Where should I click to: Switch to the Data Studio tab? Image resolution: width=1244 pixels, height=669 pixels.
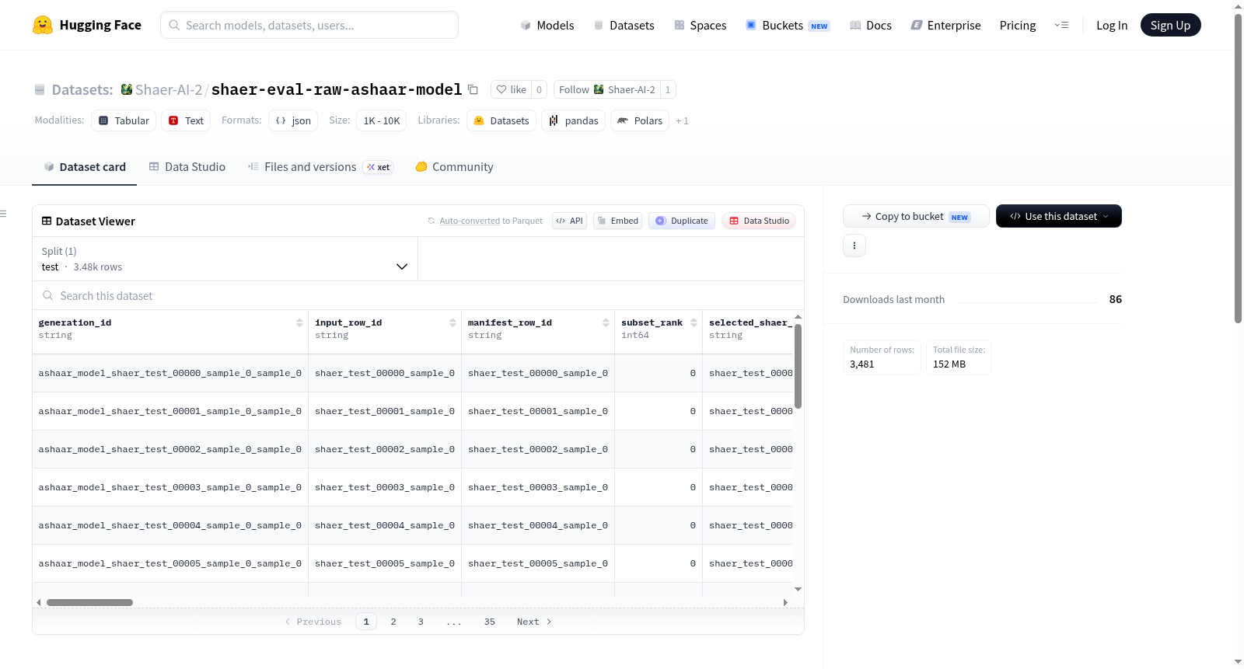tap(187, 166)
